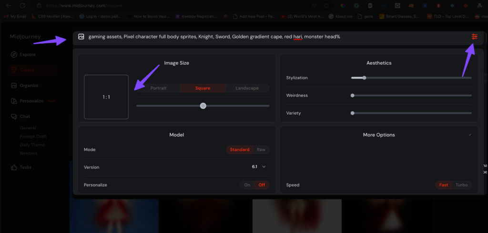
Task: Click the Stylization slider track
Action: (x=411, y=78)
